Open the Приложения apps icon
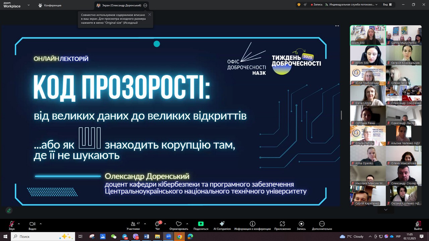This screenshot has width=429, height=241. coord(282,224)
